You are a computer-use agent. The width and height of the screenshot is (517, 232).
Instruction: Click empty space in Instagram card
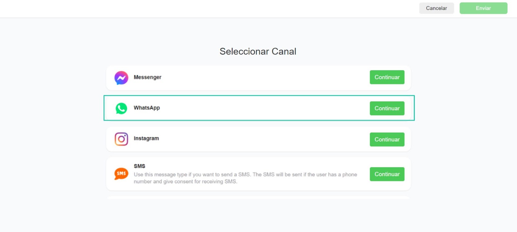(x=258, y=139)
